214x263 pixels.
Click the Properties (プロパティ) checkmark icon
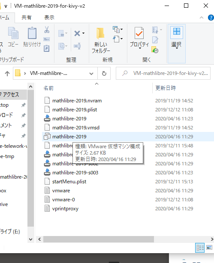(x=139, y=33)
